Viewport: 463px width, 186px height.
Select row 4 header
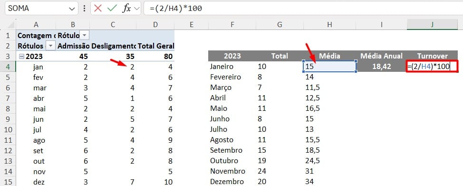coord(8,67)
